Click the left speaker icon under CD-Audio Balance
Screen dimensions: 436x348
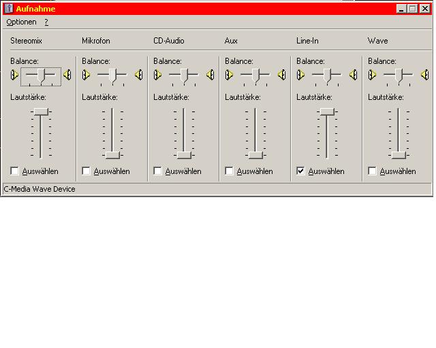(157, 75)
